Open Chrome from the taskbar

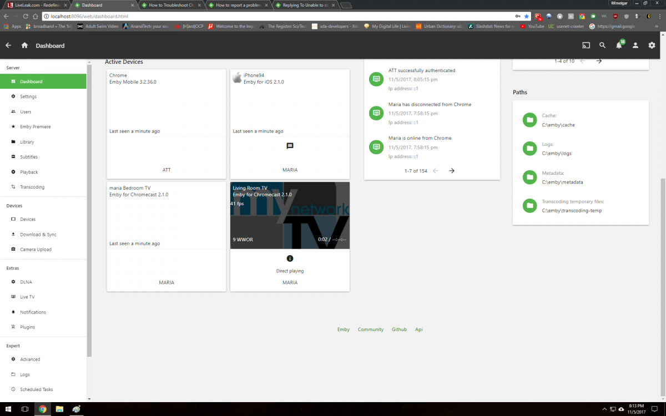click(42, 409)
